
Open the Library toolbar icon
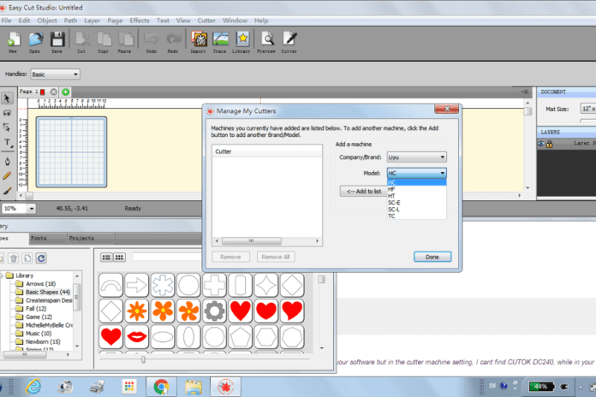pos(241,42)
